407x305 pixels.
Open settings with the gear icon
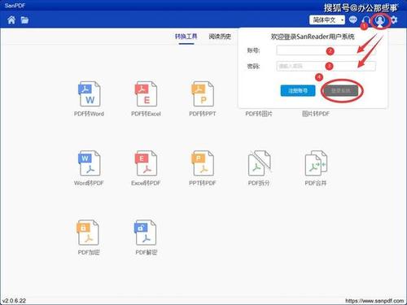[394, 20]
